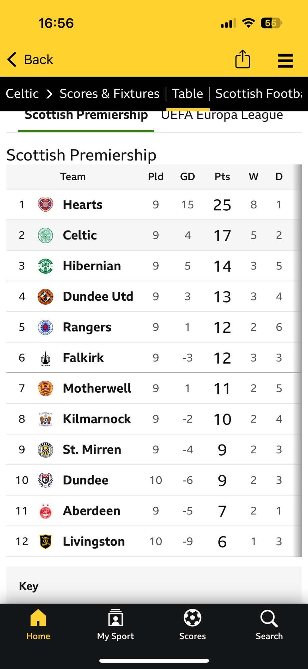Tap the Celtic club crest

coord(45,235)
